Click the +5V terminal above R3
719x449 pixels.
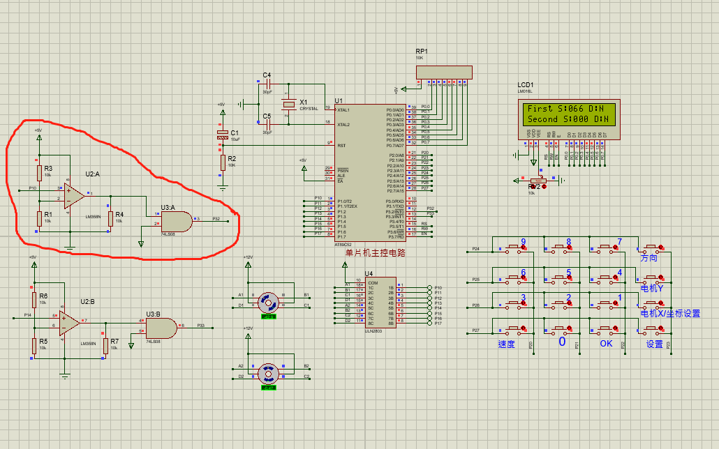pos(39,137)
